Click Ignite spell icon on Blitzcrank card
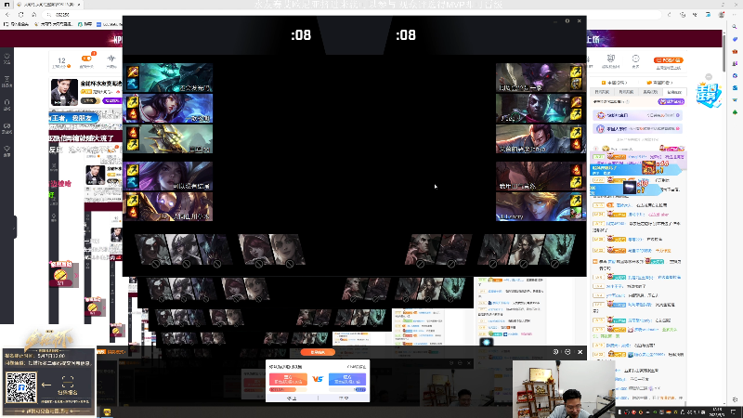The width and height of the screenshot is (743, 418). click(132, 213)
